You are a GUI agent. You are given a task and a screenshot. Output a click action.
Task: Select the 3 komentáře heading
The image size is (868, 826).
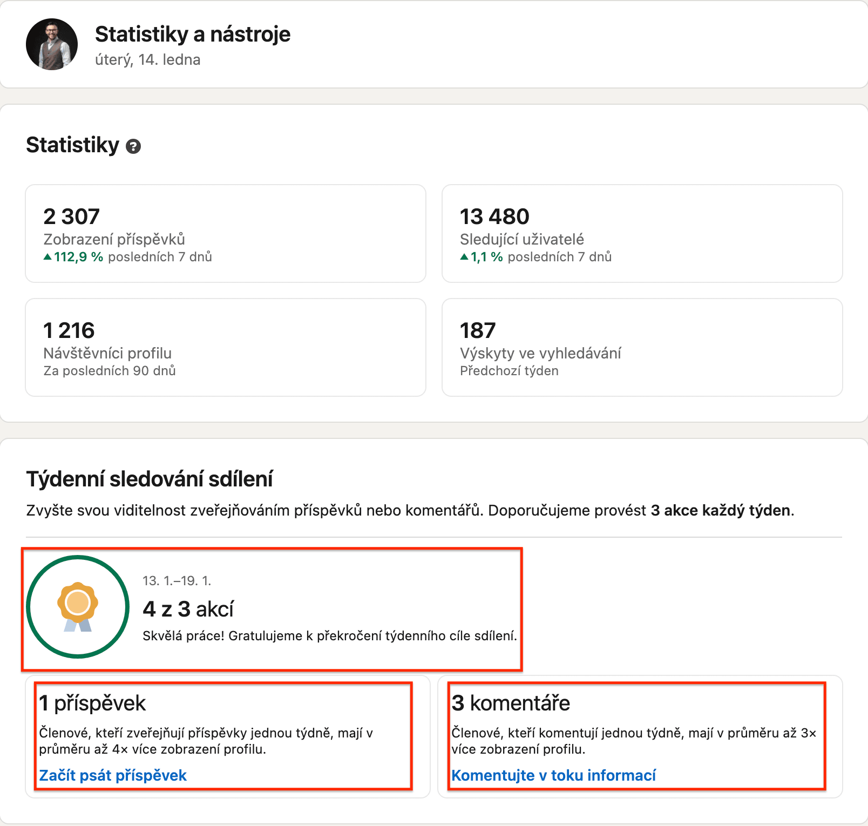[511, 703]
